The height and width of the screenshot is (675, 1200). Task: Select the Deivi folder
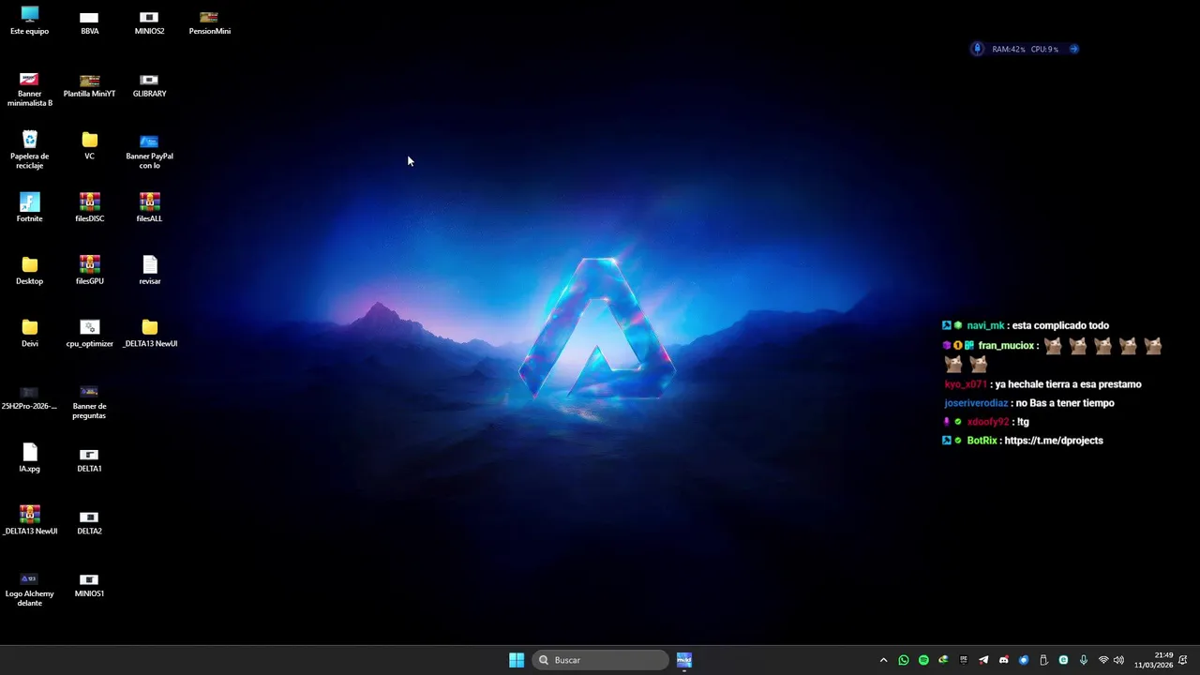tap(30, 333)
